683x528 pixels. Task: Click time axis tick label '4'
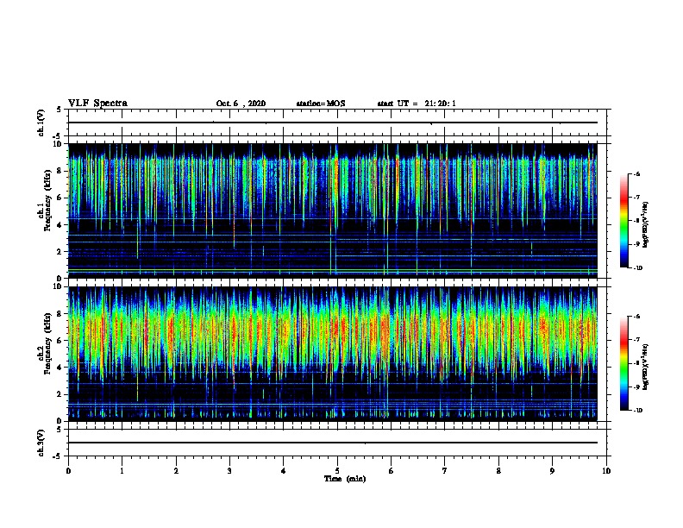pyautogui.click(x=284, y=470)
